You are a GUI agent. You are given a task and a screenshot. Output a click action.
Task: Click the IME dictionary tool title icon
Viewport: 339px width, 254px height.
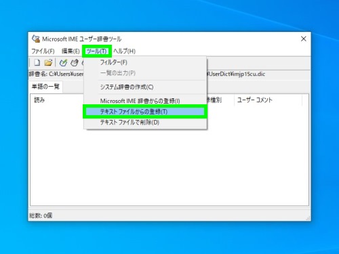pos(36,39)
